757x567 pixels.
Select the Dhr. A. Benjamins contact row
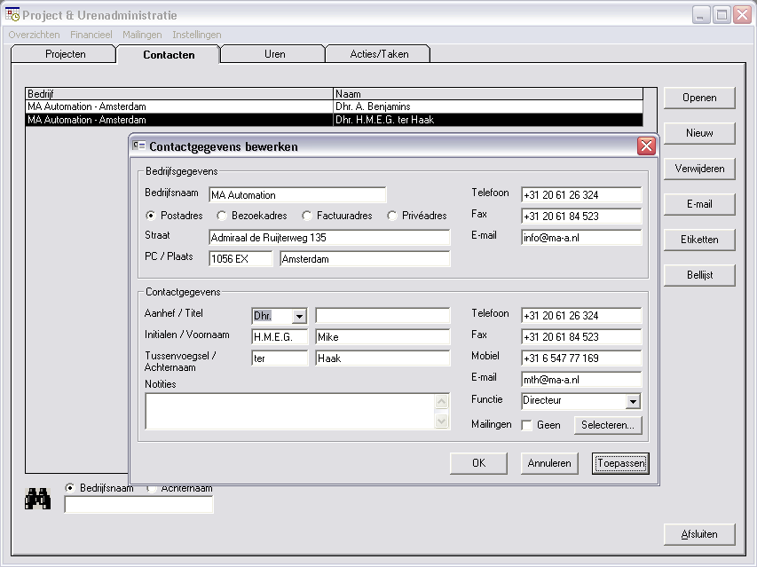click(x=334, y=106)
